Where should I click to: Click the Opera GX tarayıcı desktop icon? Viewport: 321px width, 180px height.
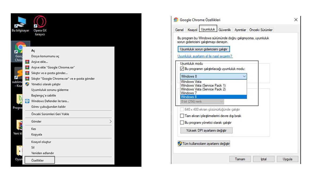click(40, 22)
